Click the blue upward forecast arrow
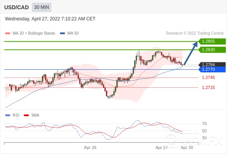 (x=191, y=53)
